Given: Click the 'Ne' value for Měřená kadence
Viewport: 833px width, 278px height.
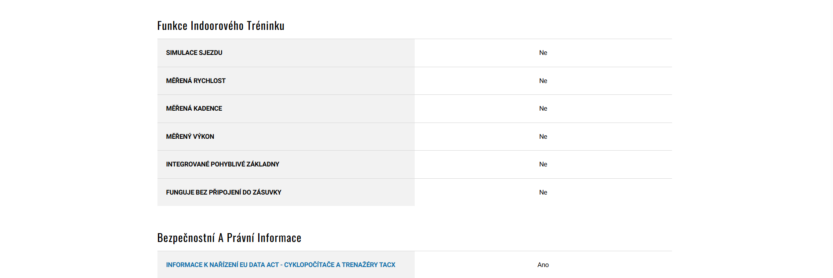Looking at the screenshot, I should pyautogui.click(x=543, y=108).
